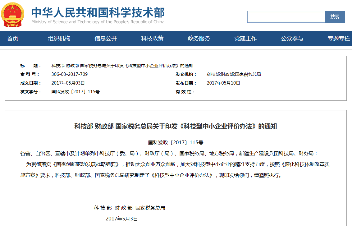Open the 首页 menu item
352x226 pixels.
(12, 39)
